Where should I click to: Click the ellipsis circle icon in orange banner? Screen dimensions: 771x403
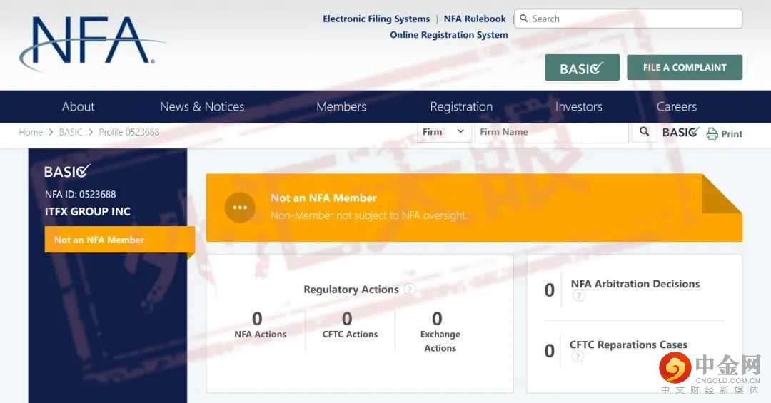[x=240, y=208]
